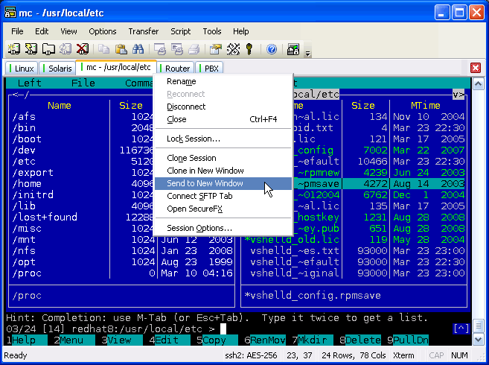Click the terminal scrollbar down arrow

[479, 340]
